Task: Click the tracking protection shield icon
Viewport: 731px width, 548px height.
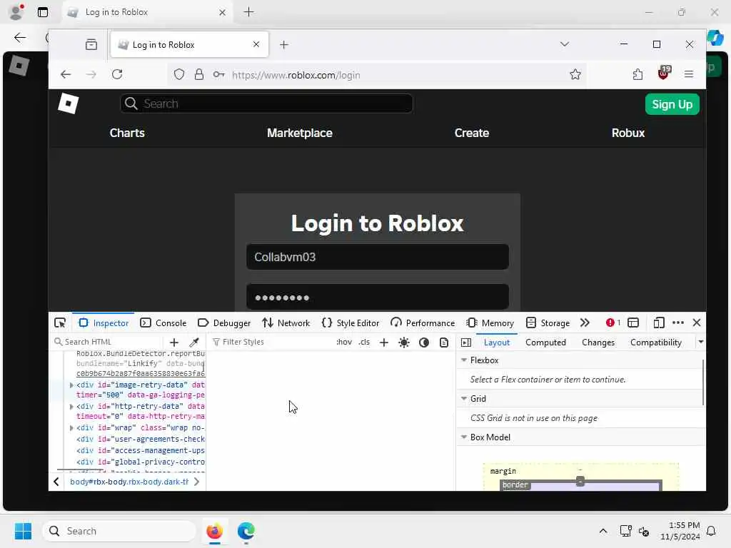Action: (x=179, y=74)
